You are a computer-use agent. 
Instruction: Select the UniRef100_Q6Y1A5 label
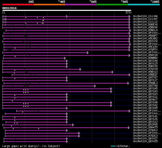pos(145,89)
